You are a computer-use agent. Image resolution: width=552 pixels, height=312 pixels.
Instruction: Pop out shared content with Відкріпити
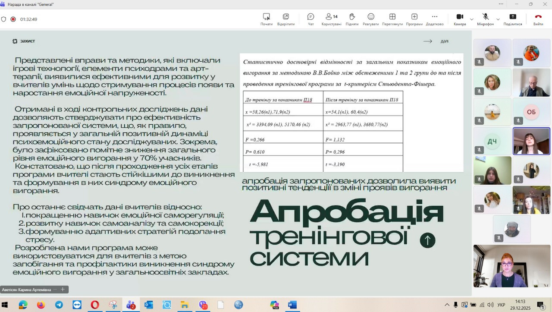coord(285,19)
